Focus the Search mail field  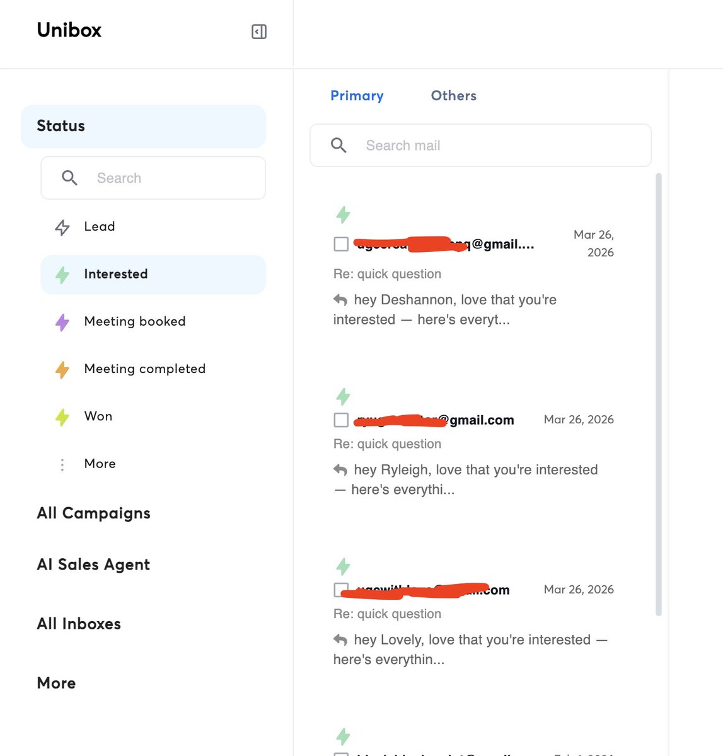coord(480,146)
